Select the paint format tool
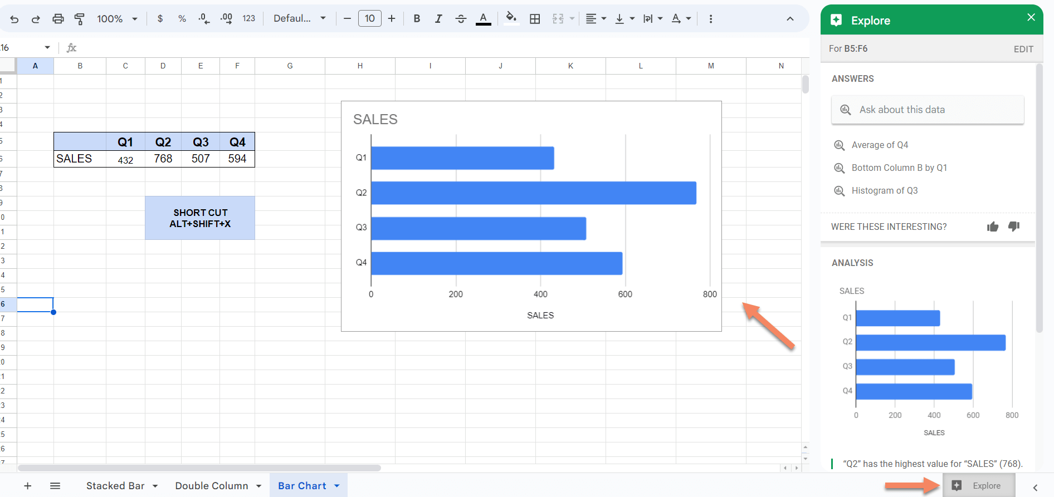1054x497 pixels. tap(79, 19)
